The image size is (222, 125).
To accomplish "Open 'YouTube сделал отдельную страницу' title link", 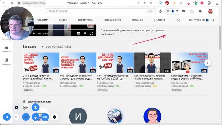I will (x=76, y=77).
